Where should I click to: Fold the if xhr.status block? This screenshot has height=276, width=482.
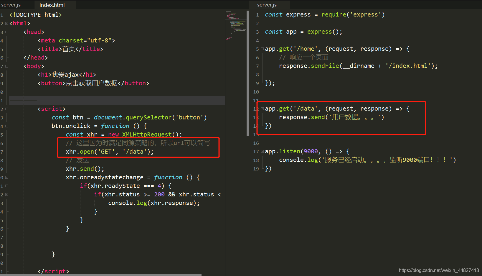pos(6,194)
